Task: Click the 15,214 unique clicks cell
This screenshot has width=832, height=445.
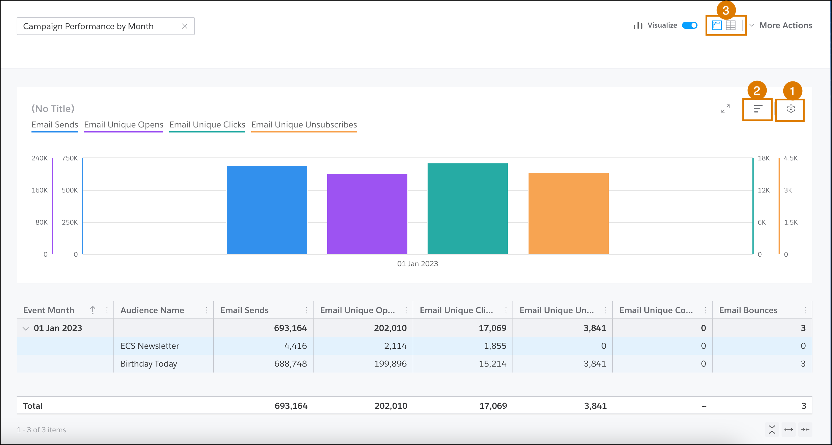Action: click(492, 363)
